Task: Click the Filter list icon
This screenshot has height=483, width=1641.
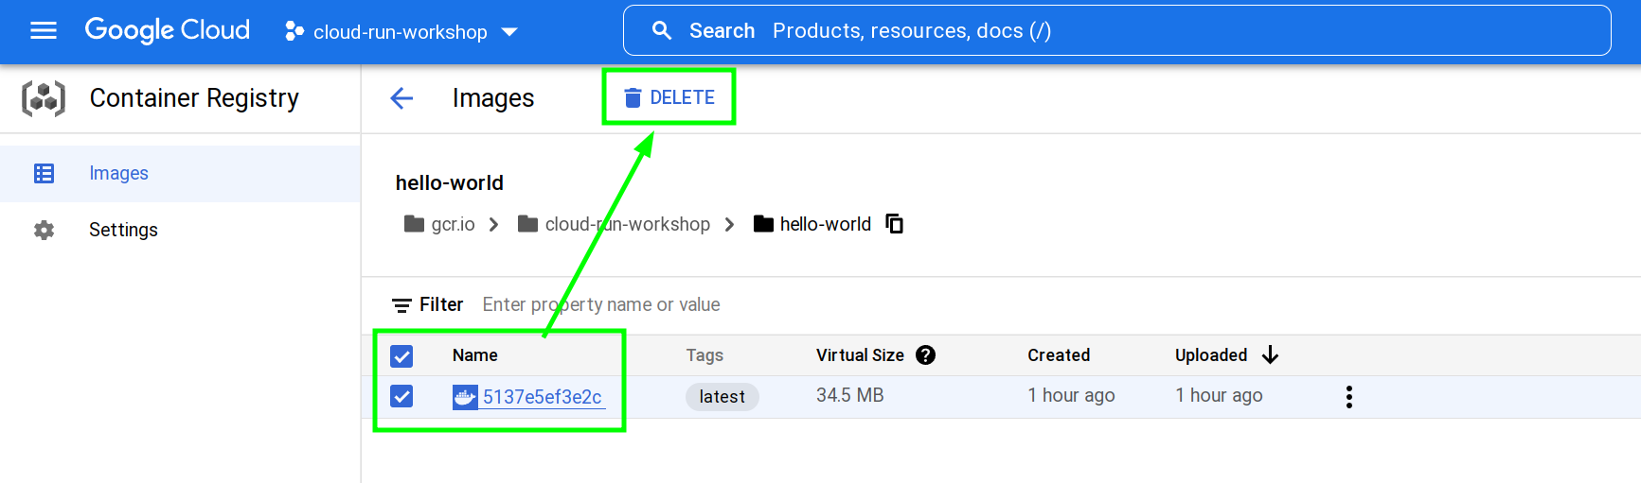Action: [401, 305]
